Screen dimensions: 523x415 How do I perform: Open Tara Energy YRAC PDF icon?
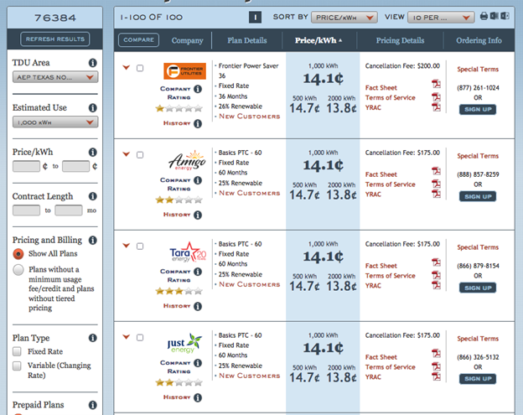click(x=437, y=285)
